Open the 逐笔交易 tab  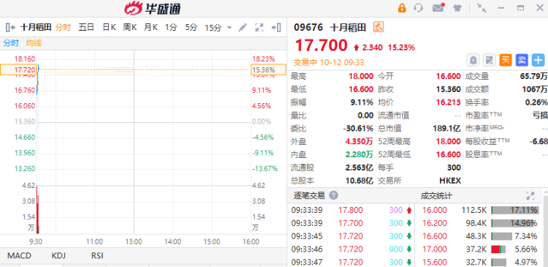tap(309, 195)
